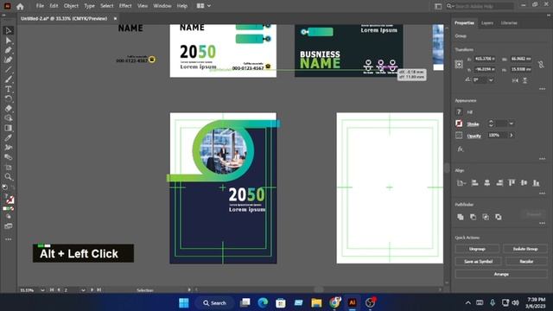Open the Object menu

tap(71, 6)
